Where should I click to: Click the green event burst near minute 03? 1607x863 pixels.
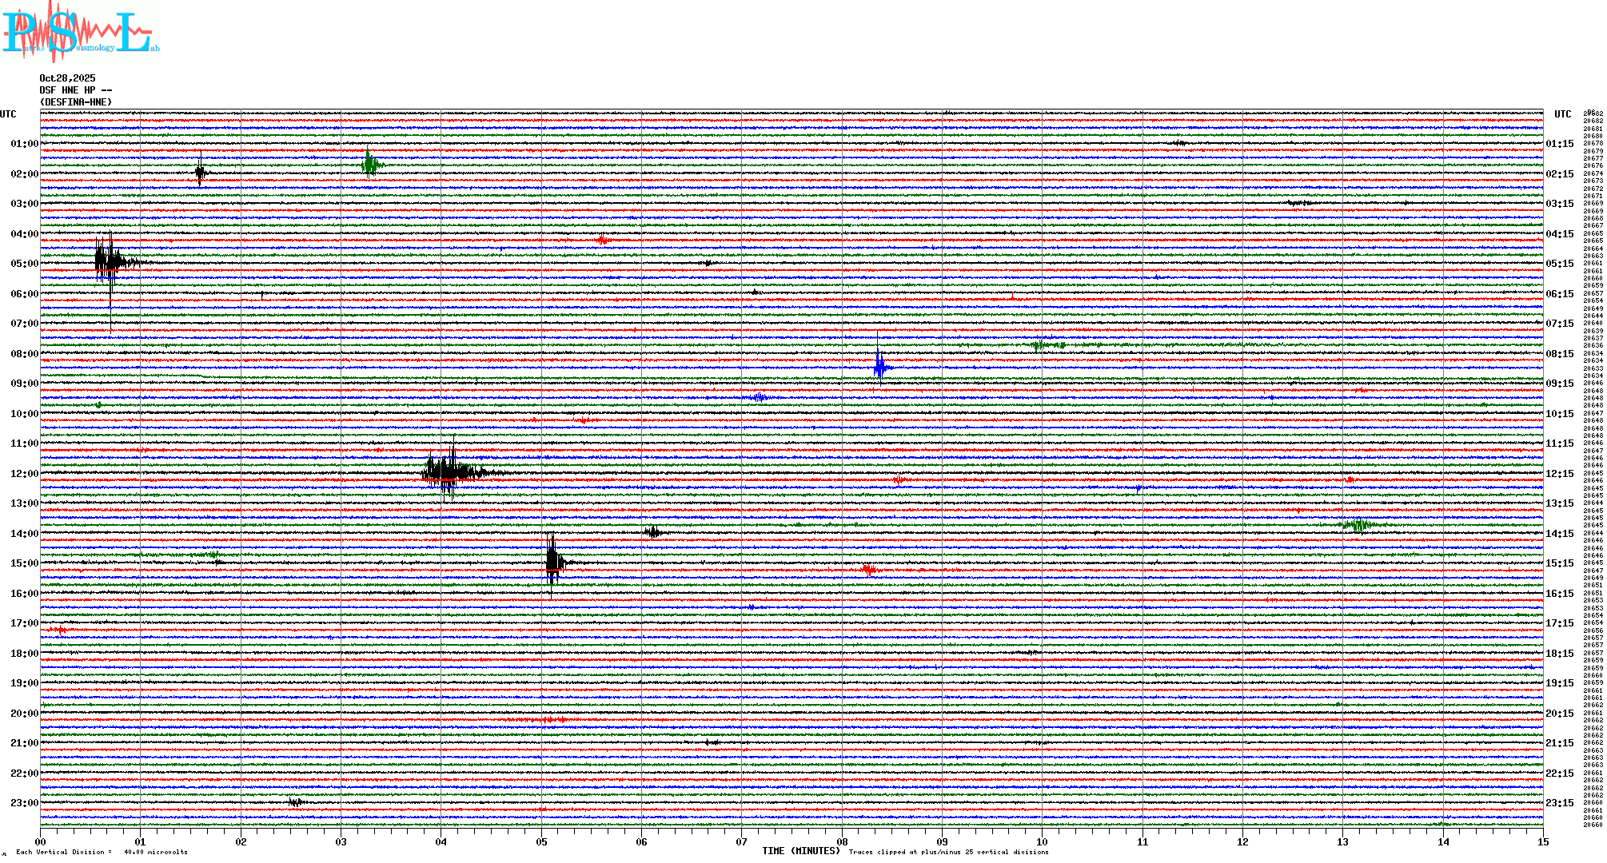tap(370, 165)
